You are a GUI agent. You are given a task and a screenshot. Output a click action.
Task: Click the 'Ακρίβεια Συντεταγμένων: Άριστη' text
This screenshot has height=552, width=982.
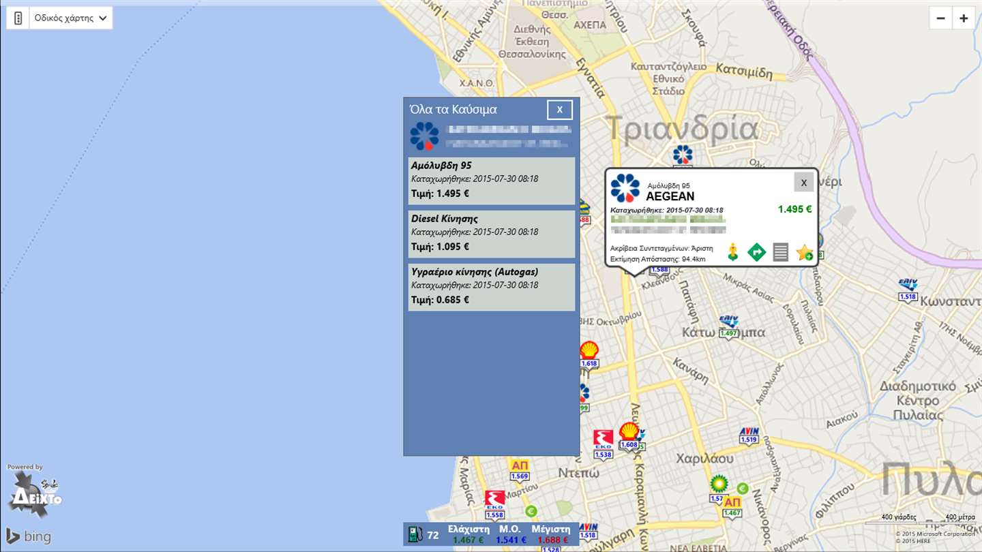(661, 248)
